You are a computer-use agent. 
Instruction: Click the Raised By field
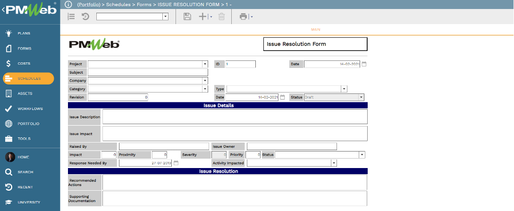pos(164,146)
